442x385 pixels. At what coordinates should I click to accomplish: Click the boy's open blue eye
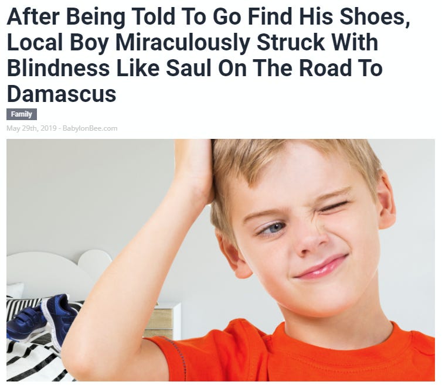[273, 227]
